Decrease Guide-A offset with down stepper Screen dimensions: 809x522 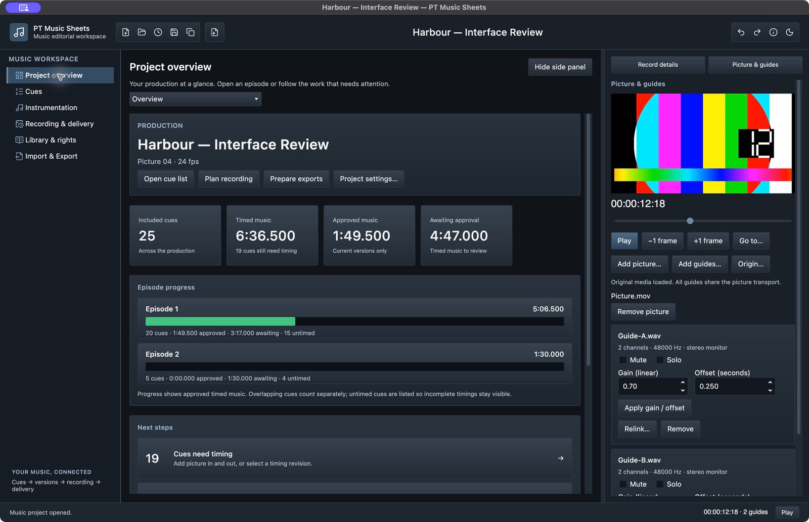click(x=770, y=390)
